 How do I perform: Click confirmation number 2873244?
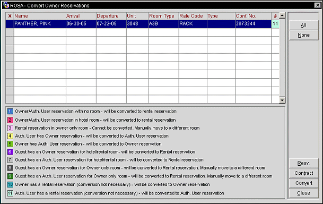253,24
